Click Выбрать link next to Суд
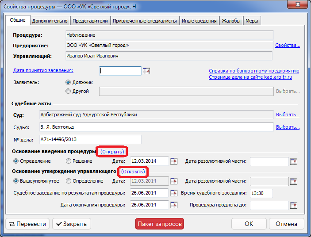The height and width of the screenshot is (237, 311). pyautogui.click(x=288, y=115)
